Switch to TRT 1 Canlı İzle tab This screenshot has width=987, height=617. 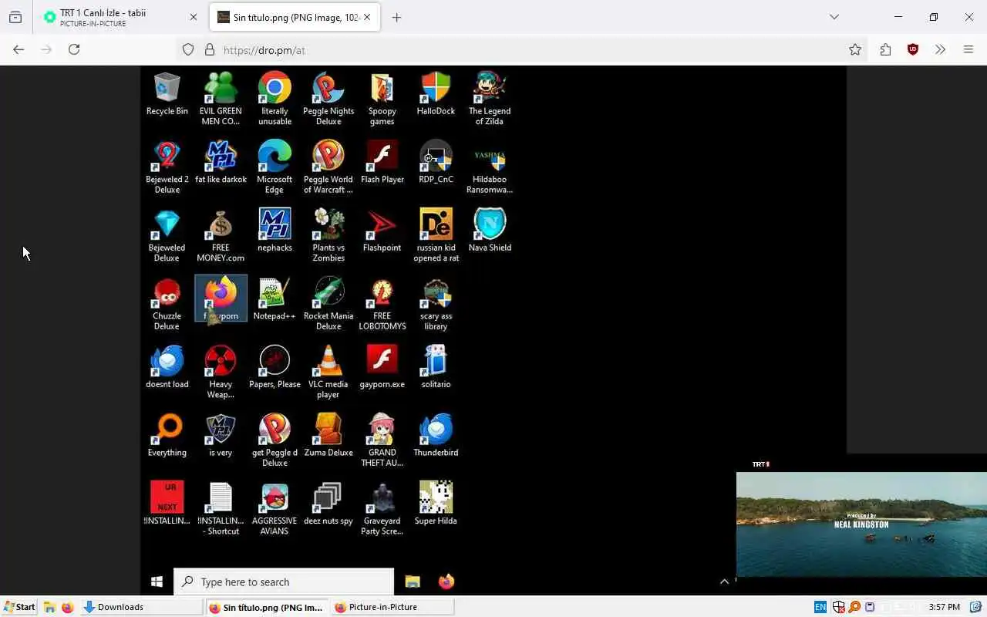click(120, 18)
